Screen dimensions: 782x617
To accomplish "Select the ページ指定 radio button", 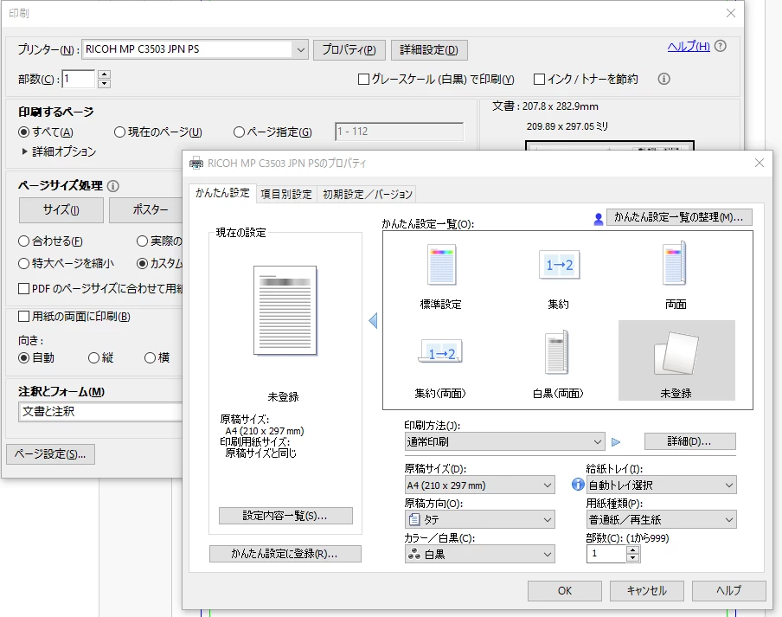I will pyautogui.click(x=239, y=132).
